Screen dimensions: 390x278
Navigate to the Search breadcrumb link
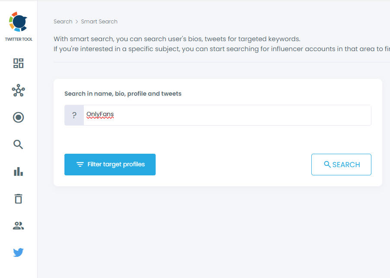click(x=63, y=21)
